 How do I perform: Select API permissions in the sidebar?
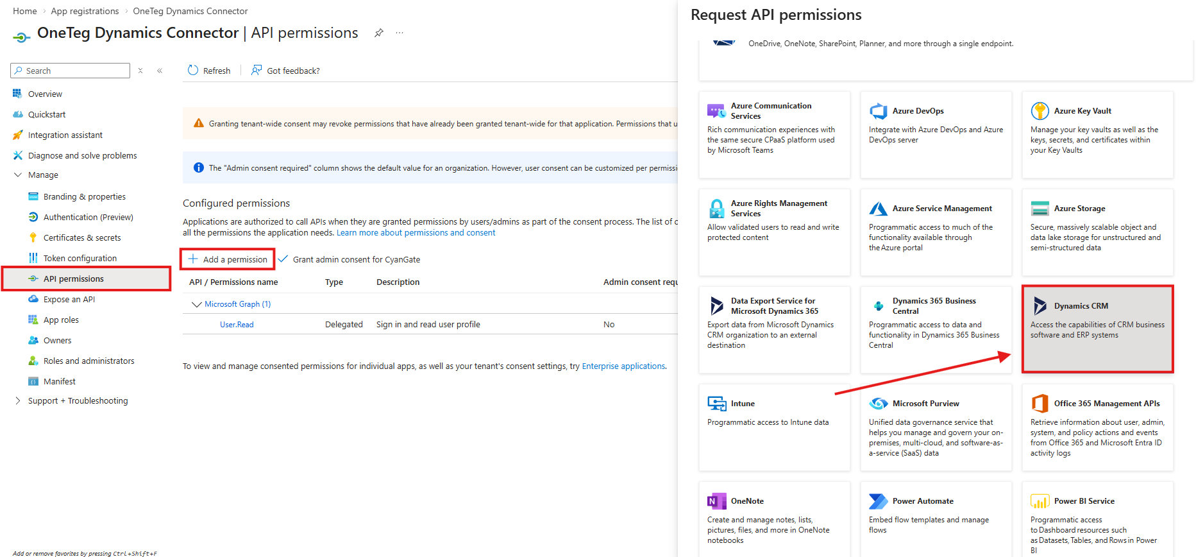tap(86, 278)
